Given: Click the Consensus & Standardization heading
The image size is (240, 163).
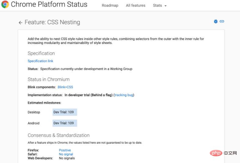Looking at the screenshot, I should (x=59, y=135).
